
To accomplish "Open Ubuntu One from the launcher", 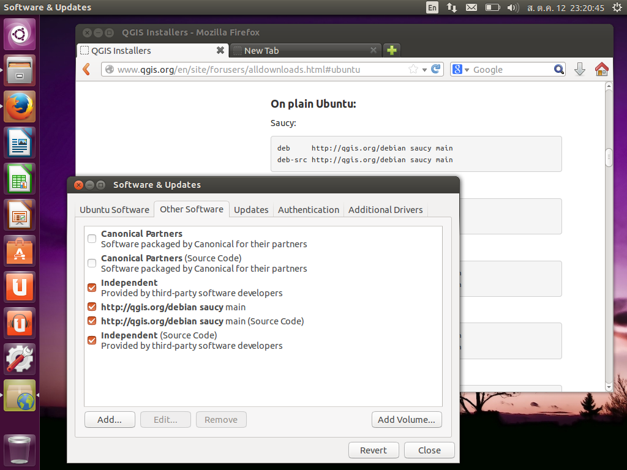I will (20, 287).
